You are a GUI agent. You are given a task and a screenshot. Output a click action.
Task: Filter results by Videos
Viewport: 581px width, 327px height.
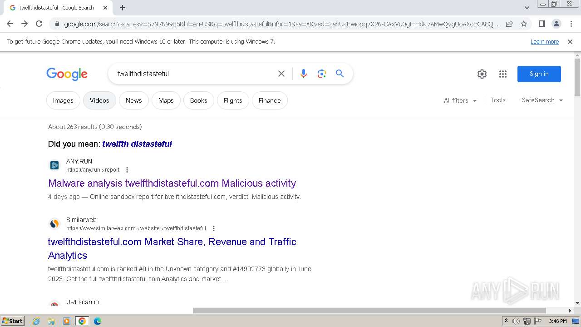click(x=99, y=100)
